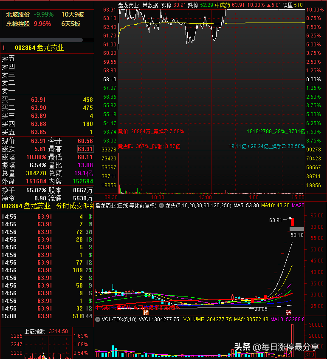The image size is (327, 359).
Task: Click the 23.85 low price annotation
Action: tap(261, 309)
